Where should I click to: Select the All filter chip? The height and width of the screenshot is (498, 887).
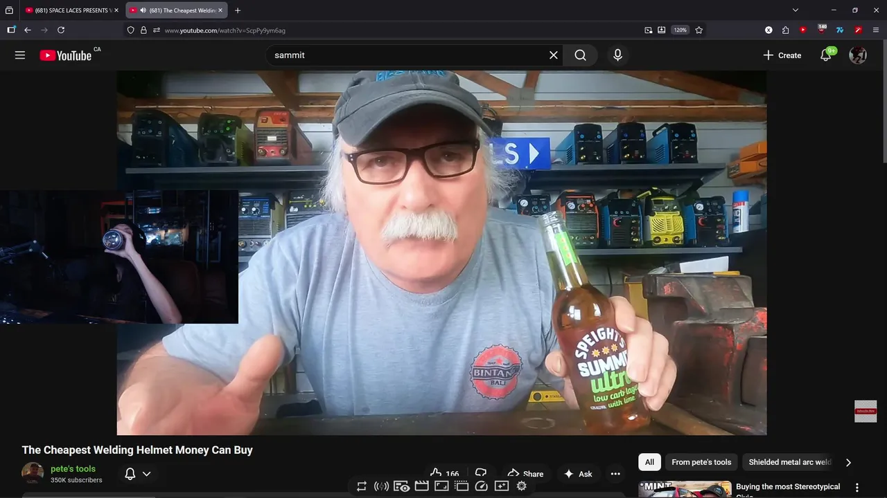[x=649, y=462]
